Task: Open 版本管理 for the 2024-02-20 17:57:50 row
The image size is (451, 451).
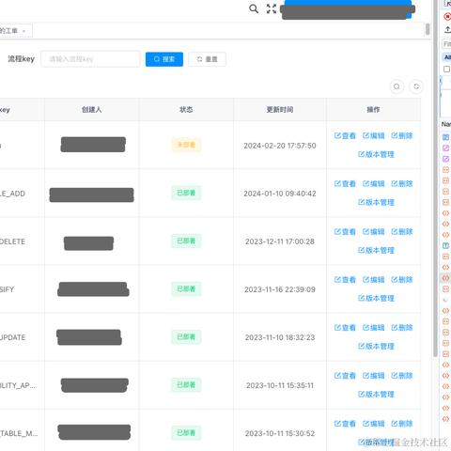Action: click(376, 154)
